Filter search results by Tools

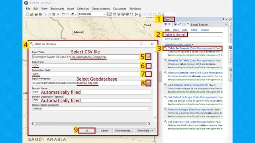(x=194, y=30)
